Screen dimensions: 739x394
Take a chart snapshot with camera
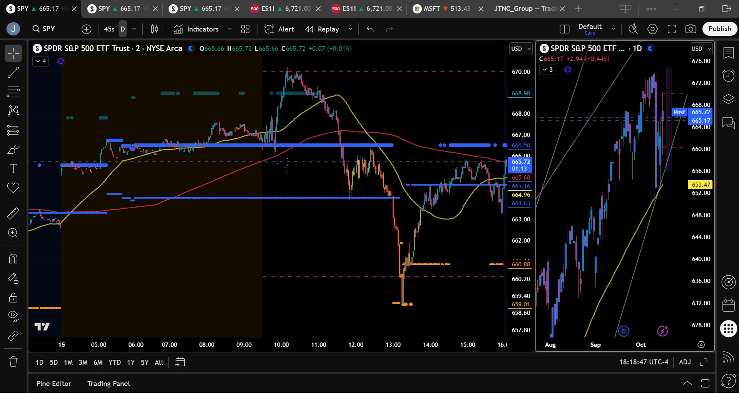click(691, 29)
